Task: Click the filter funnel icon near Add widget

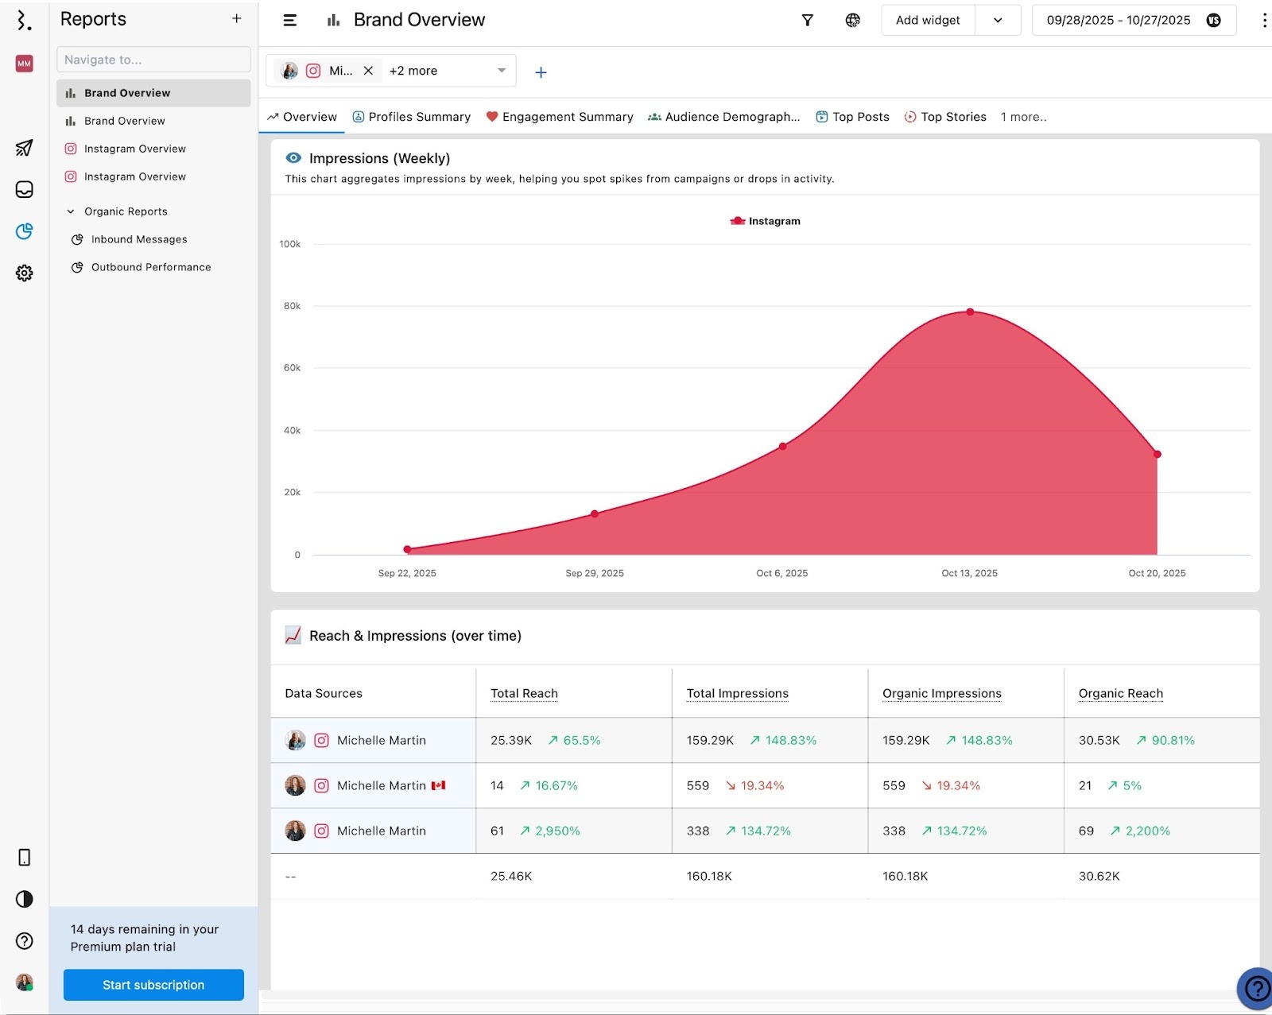Action: 807,21
